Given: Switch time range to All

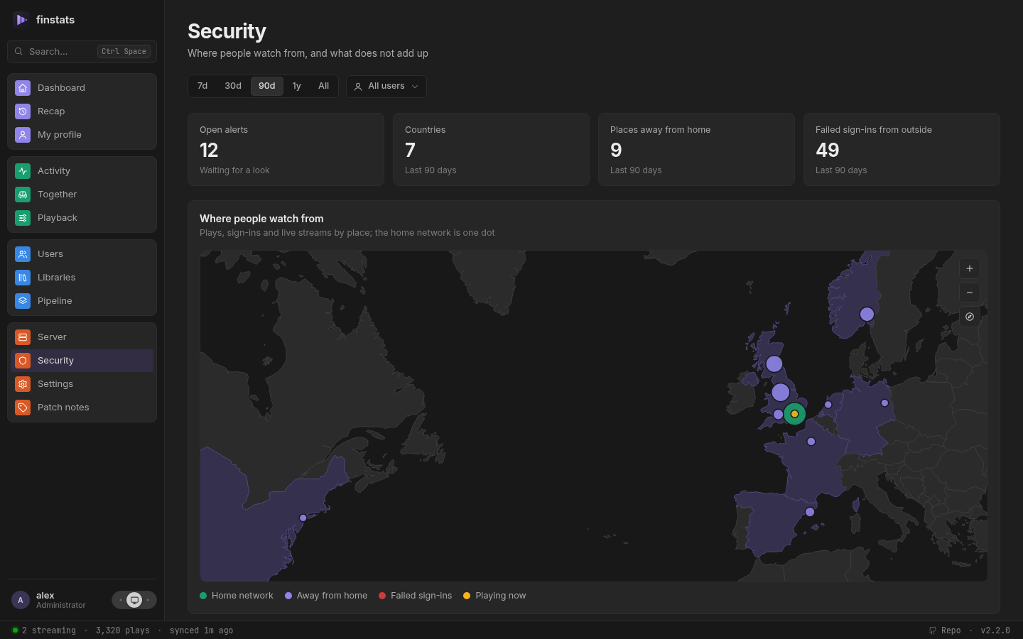Looking at the screenshot, I should pos(324,86).
